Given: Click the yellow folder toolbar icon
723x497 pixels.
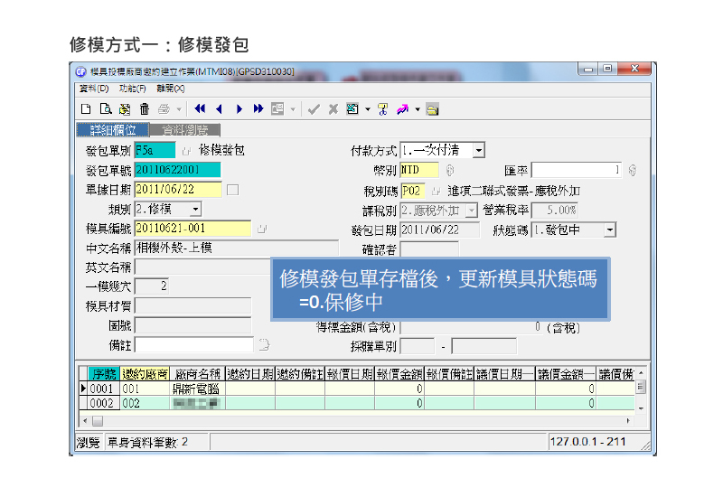Looking at the screenshot, I should (x=433, y=109).
